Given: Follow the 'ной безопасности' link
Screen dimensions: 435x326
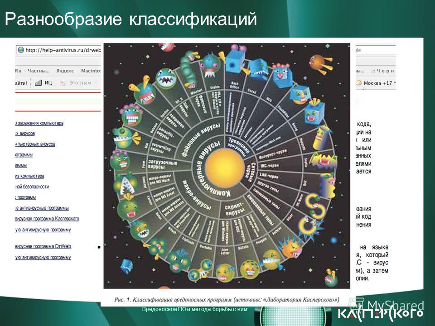Looking at the screenshot, I should 32,187.
